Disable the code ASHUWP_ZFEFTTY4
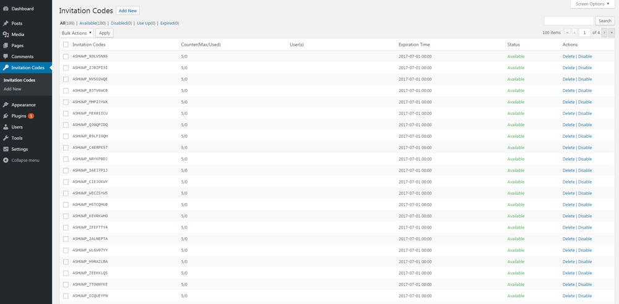Viewport: 619px width, 304px height. tap(585, 227)
